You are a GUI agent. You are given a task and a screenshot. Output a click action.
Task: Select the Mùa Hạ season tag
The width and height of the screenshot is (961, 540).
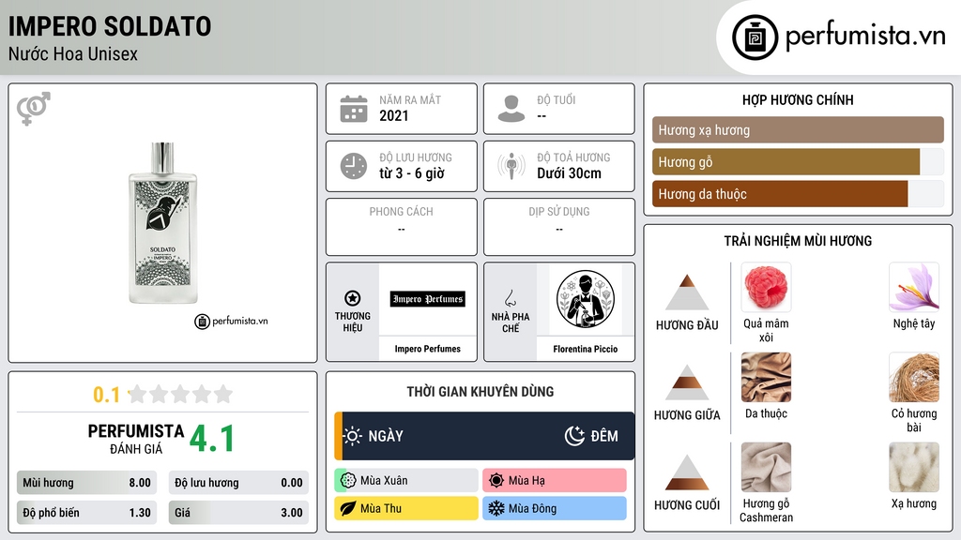554,480
